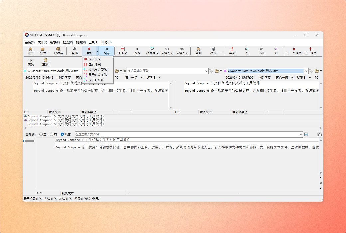Click the 冲突 red exclamation icon

(x=232, y=51)
